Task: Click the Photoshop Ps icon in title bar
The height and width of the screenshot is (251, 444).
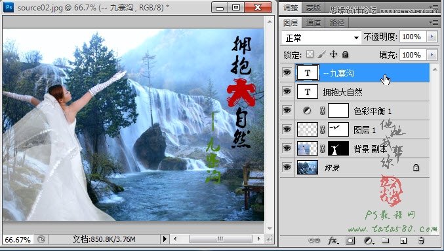Action: pos(9,7)
